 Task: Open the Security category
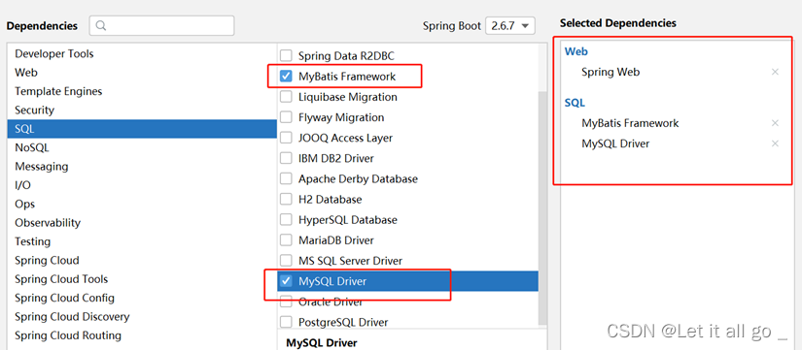pos(142,110)
